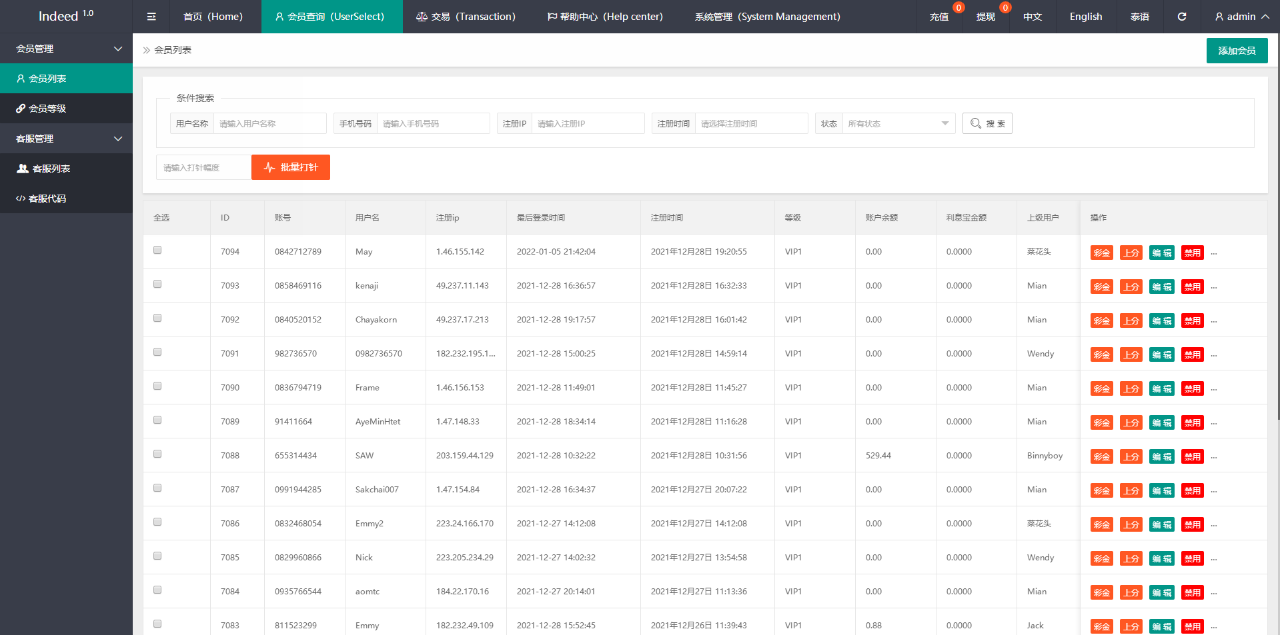Check the checkbox for user May
Screen dimensions: 1280x635
pos(157,251)
